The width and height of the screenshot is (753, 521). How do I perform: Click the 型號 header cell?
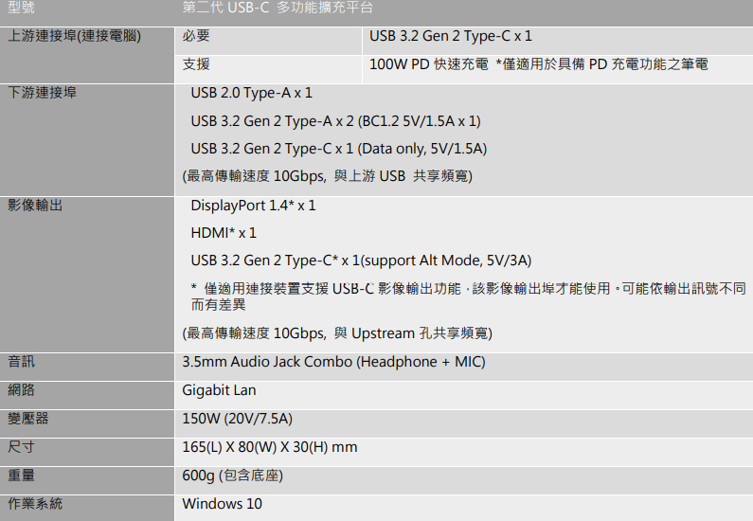(22, 9)
